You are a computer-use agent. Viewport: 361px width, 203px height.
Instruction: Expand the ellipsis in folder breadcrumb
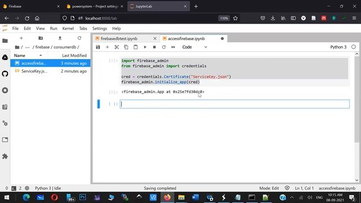click(x=28, y=47)
